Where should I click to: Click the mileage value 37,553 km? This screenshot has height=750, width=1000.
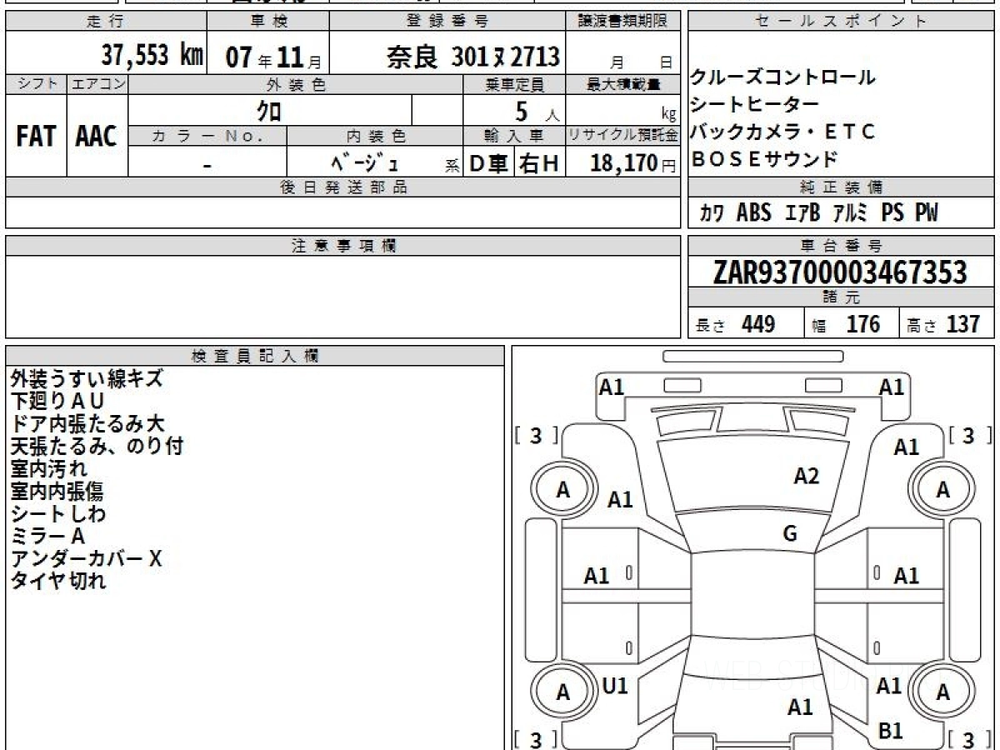(x=152, y=55)
